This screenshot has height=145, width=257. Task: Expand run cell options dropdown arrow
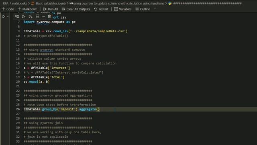click(x=8, y=17)
